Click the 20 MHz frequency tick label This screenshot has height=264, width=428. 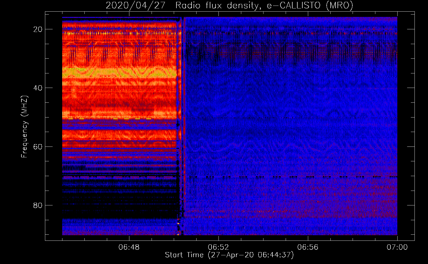pos(38,29)
